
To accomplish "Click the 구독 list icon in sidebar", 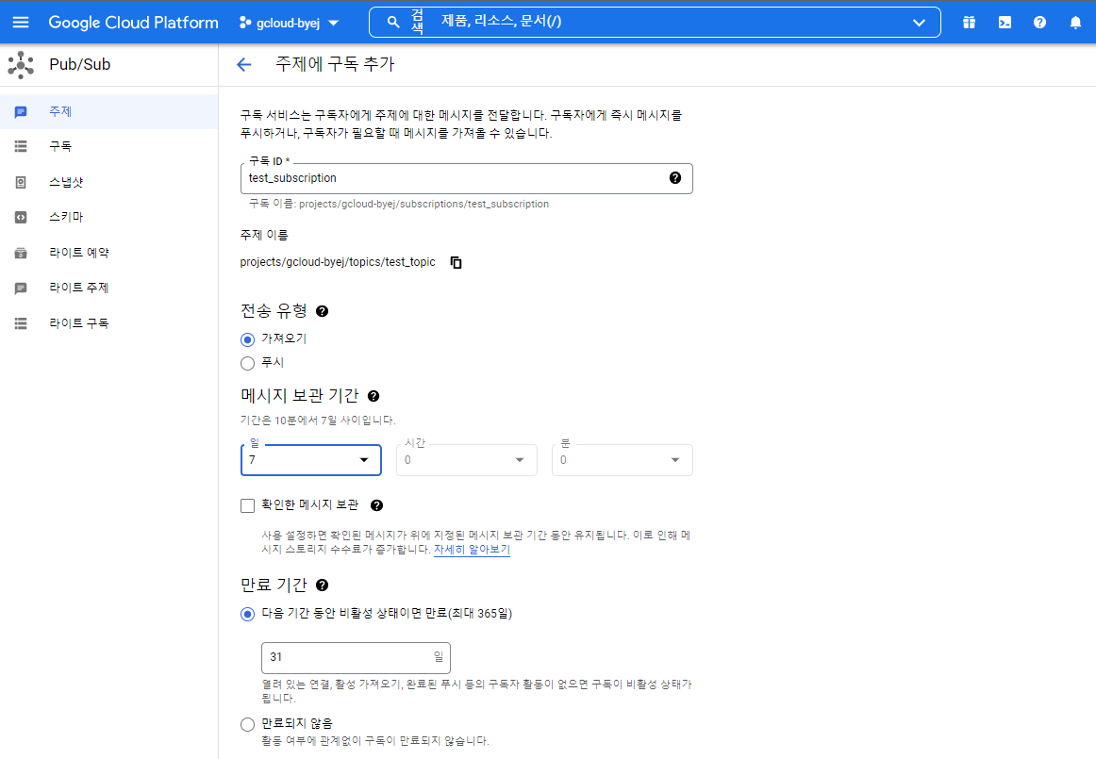I will [21, 146].
